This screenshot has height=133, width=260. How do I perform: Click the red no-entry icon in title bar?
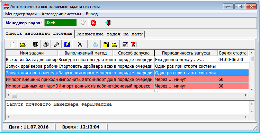point(6,7)
